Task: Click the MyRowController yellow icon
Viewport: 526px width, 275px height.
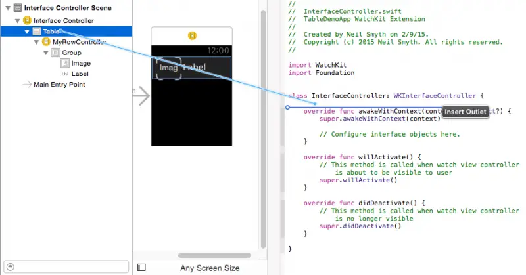Action: pyautogui.click(x=46, y=42)
